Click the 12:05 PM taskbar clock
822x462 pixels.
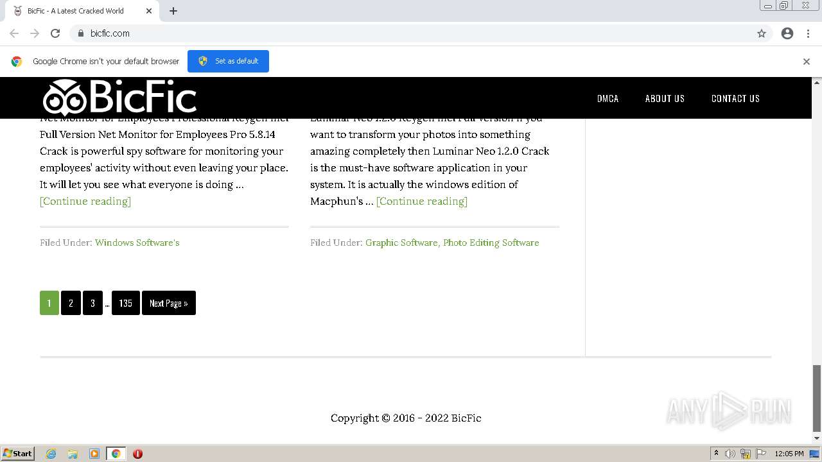pyautogui.click(x=789, y=454)
